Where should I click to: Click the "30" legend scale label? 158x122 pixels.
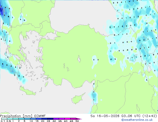click(54, 121)
